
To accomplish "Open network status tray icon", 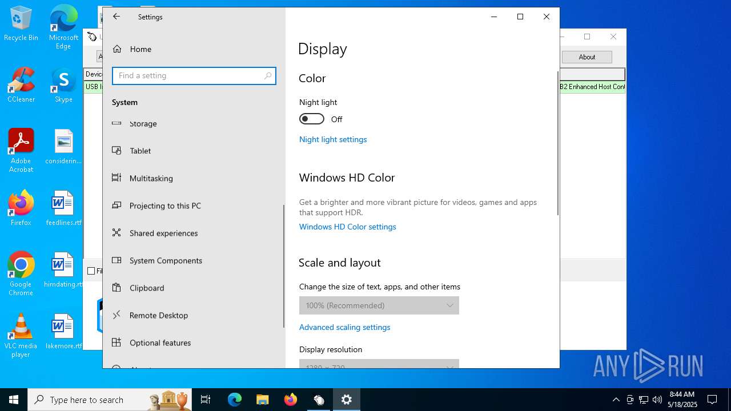I will point(644,400).
